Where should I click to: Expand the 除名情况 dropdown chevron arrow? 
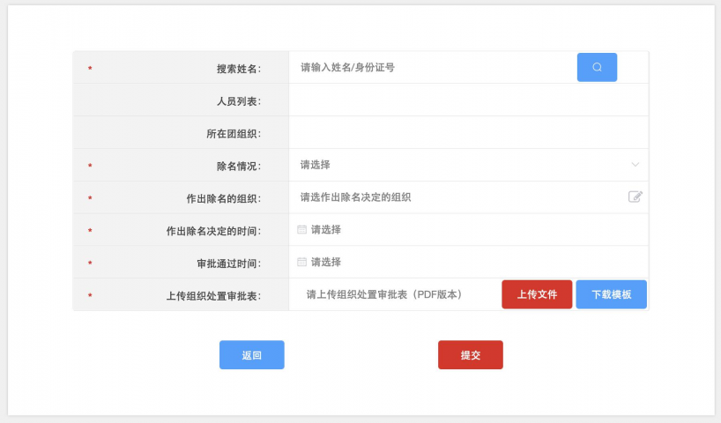pyautogui.click(x=636, y=165)
